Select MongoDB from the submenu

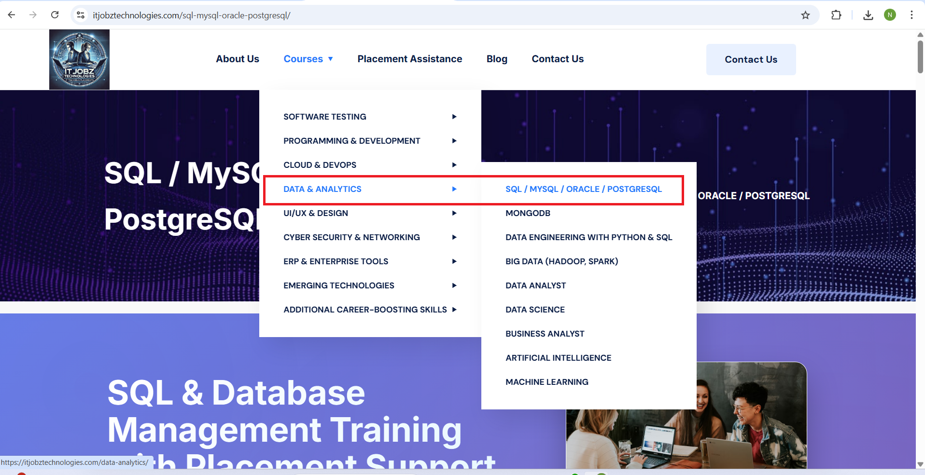tap(528, 213)
